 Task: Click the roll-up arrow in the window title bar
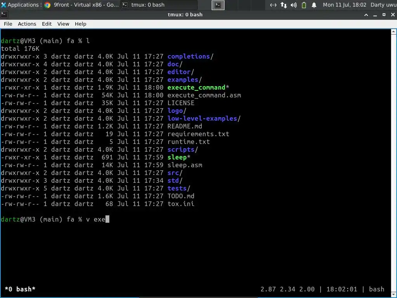click(x=366, y=15)
